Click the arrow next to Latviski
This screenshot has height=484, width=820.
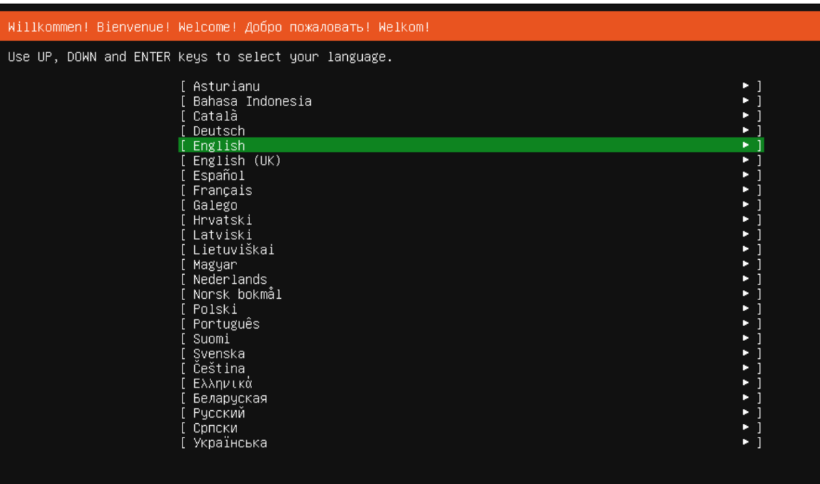pyautogui.click(x=746, y=235)
